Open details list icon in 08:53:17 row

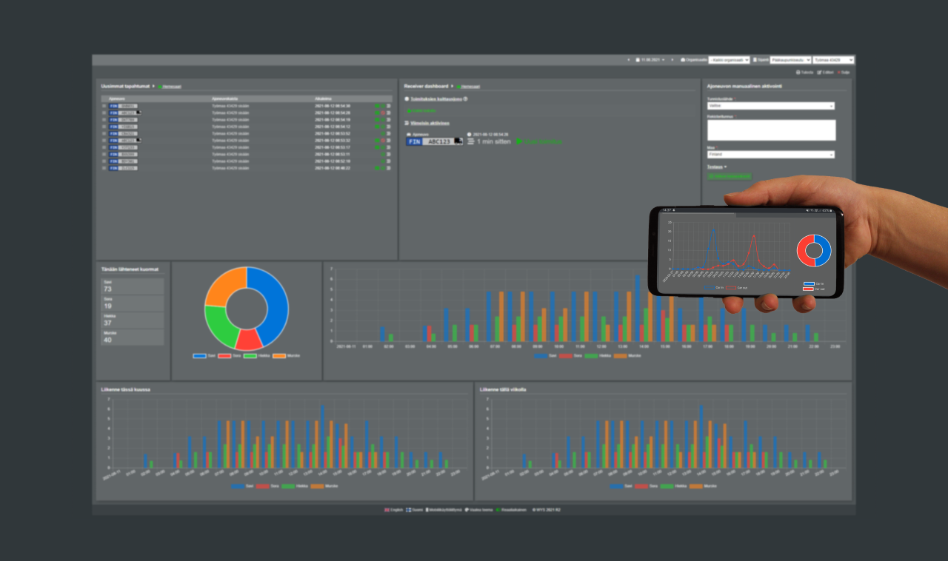coord(389,147)
